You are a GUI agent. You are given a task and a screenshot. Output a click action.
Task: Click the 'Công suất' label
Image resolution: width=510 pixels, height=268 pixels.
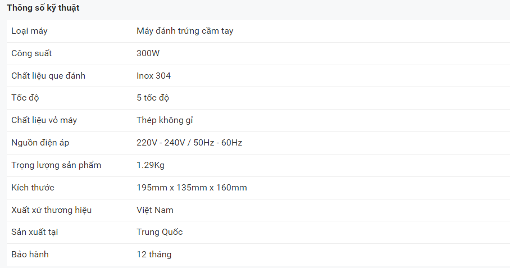31,53
